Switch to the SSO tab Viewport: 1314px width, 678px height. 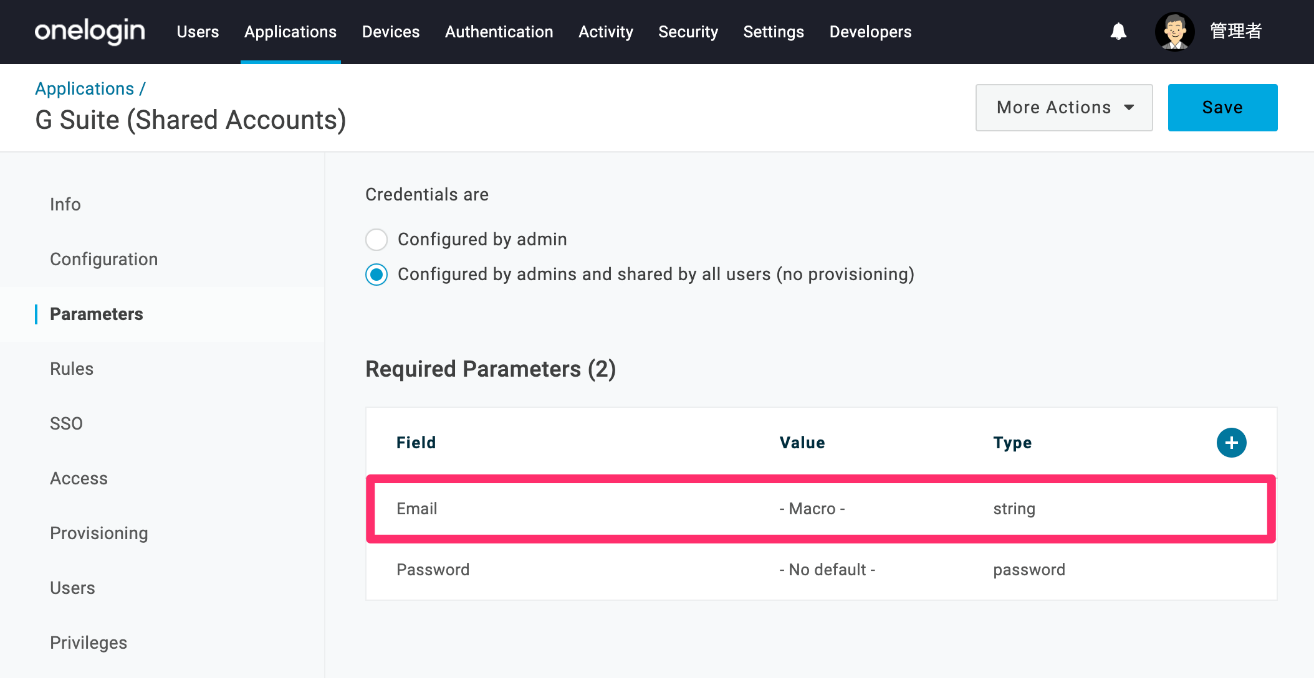(x=66, y=423)
